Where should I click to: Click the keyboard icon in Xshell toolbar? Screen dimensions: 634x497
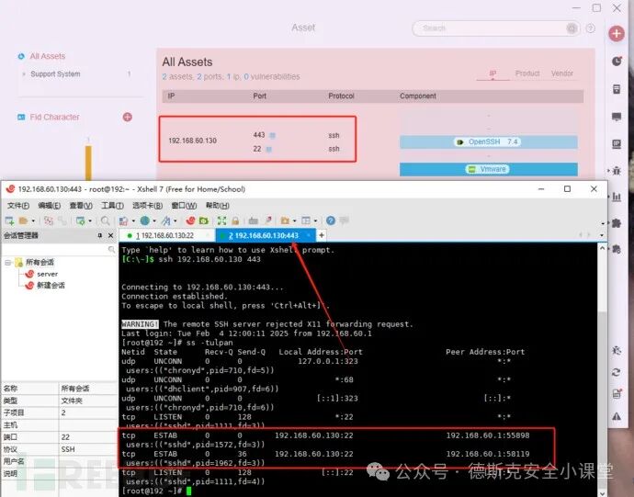pyautogui.click(x=254, y=220)
